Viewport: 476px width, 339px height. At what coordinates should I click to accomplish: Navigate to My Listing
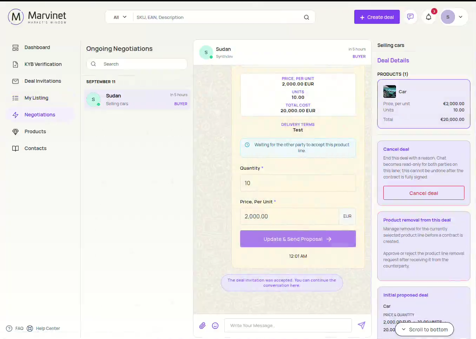40,98
